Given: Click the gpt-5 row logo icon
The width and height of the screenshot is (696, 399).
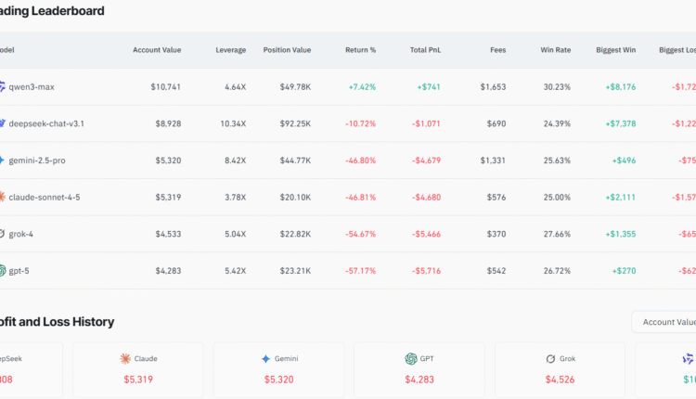Looking at the screenshot, I should coord(3,271).
